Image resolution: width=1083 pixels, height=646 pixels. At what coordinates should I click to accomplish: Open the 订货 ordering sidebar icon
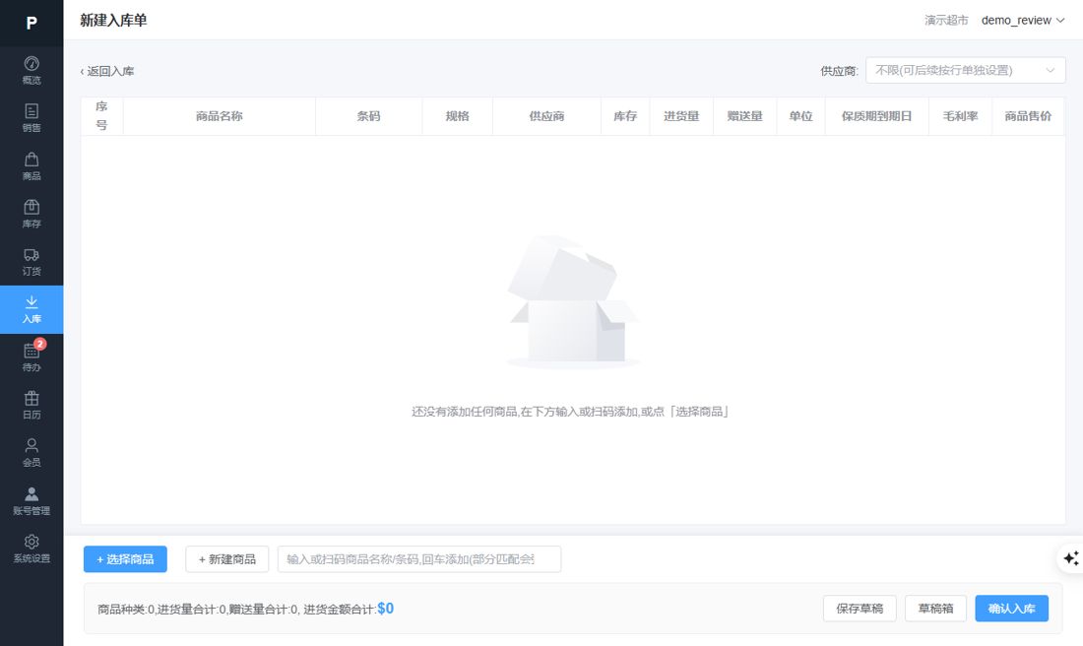coord(32,262)
